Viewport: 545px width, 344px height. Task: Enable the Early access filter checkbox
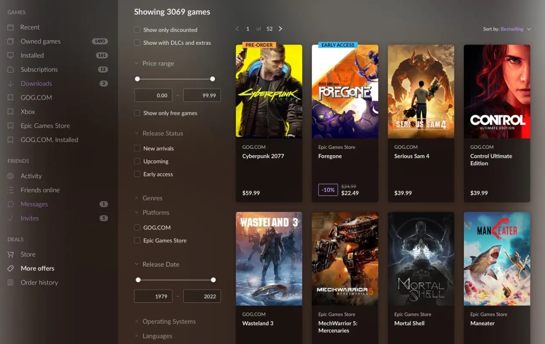(137, 174)
